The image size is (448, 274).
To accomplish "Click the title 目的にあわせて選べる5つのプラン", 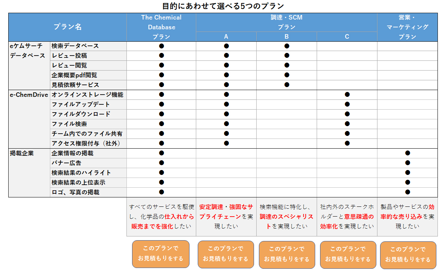I will click(223, 6).
